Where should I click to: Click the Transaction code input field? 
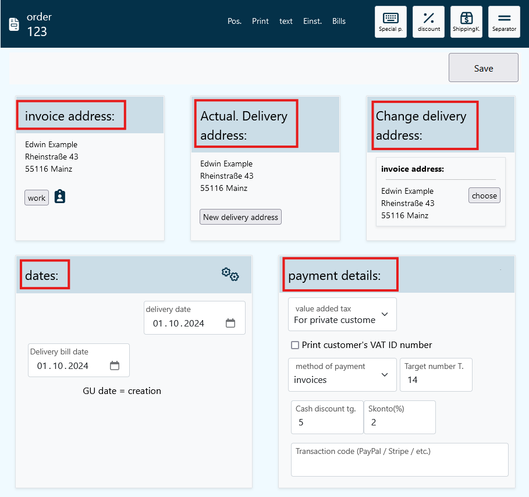[399, 464]
